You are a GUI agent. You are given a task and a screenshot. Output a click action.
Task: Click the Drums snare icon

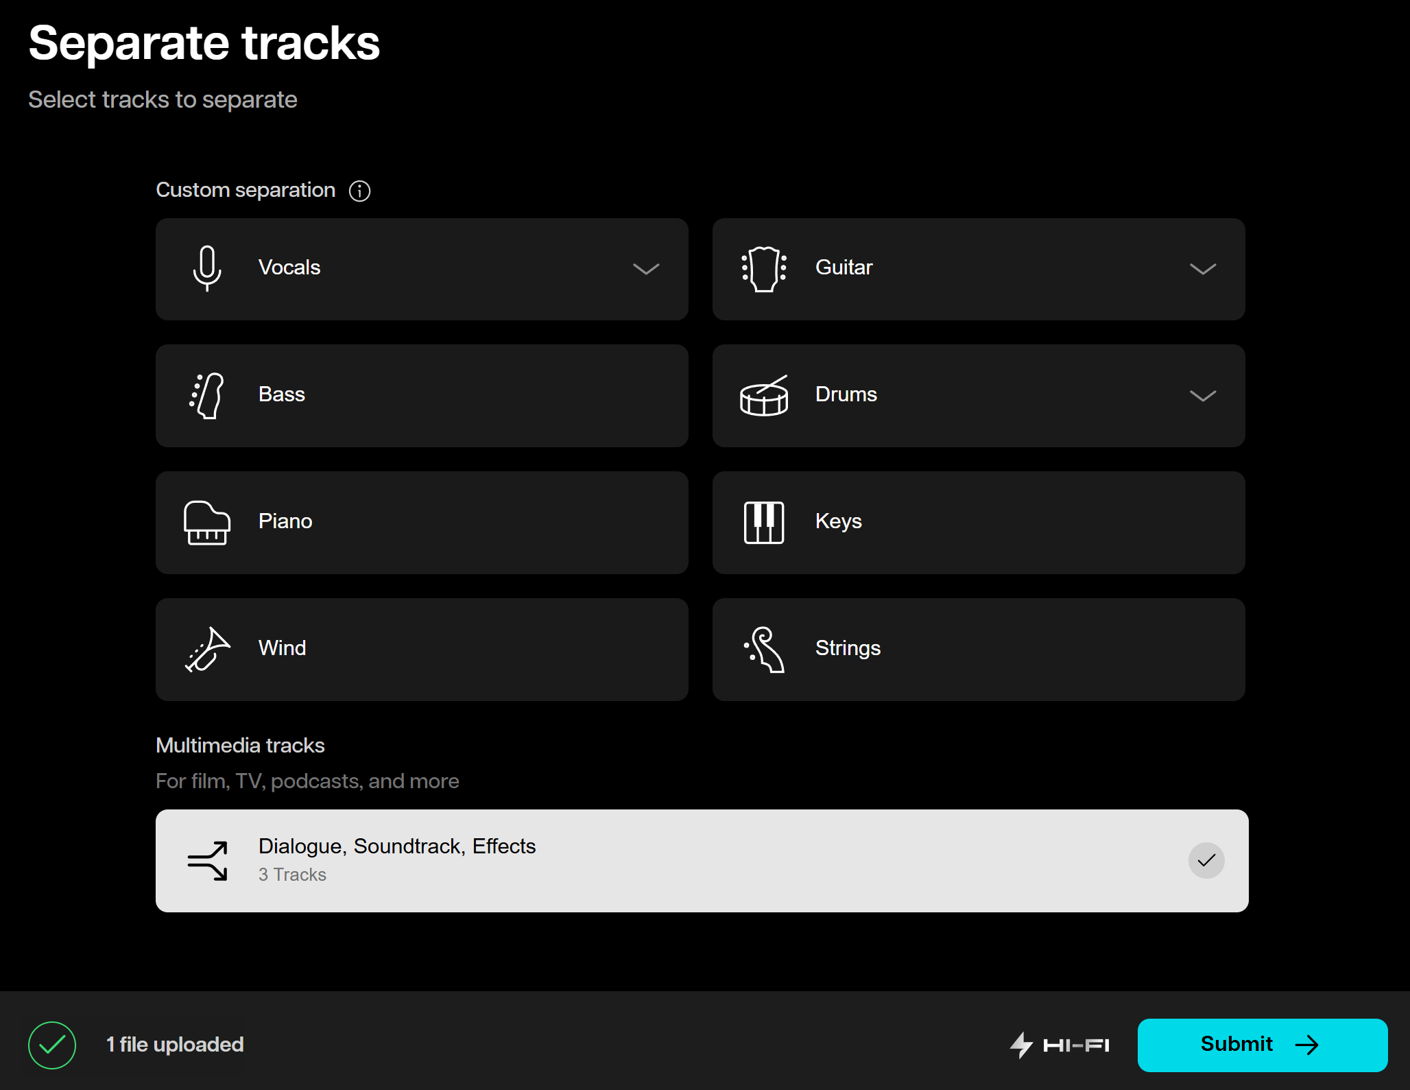(764, 396)
